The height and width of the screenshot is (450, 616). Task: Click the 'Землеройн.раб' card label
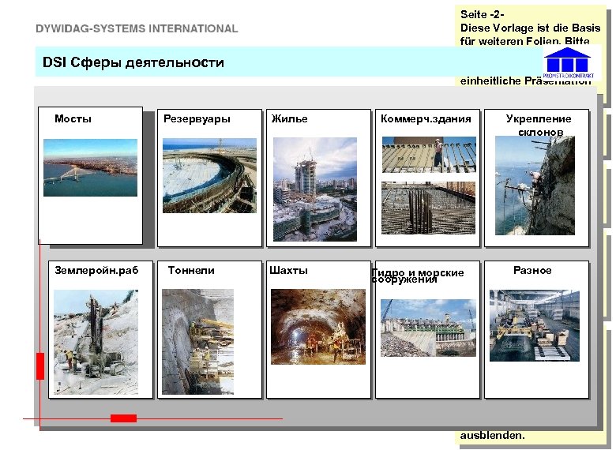(96, 270)
